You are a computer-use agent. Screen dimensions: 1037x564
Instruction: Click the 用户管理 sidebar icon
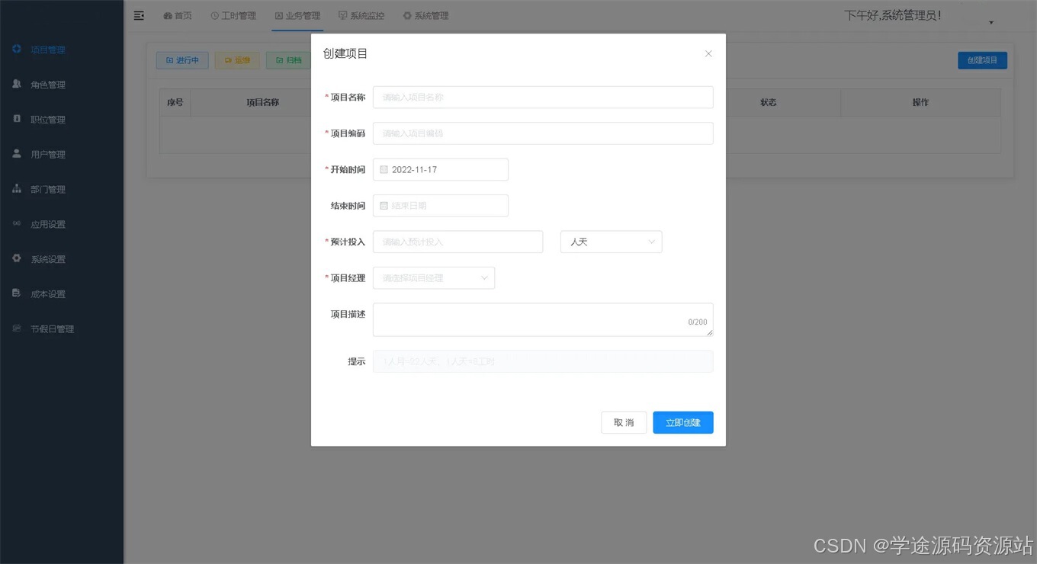click(x=17, y=153)
